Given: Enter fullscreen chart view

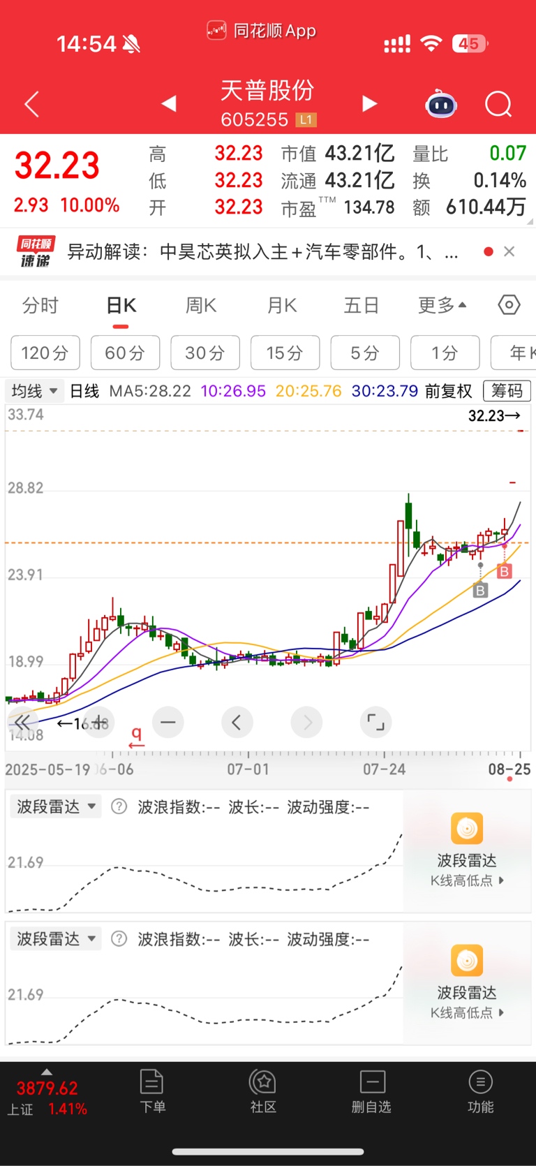Looking at the screenshot, I should (376, 722).
